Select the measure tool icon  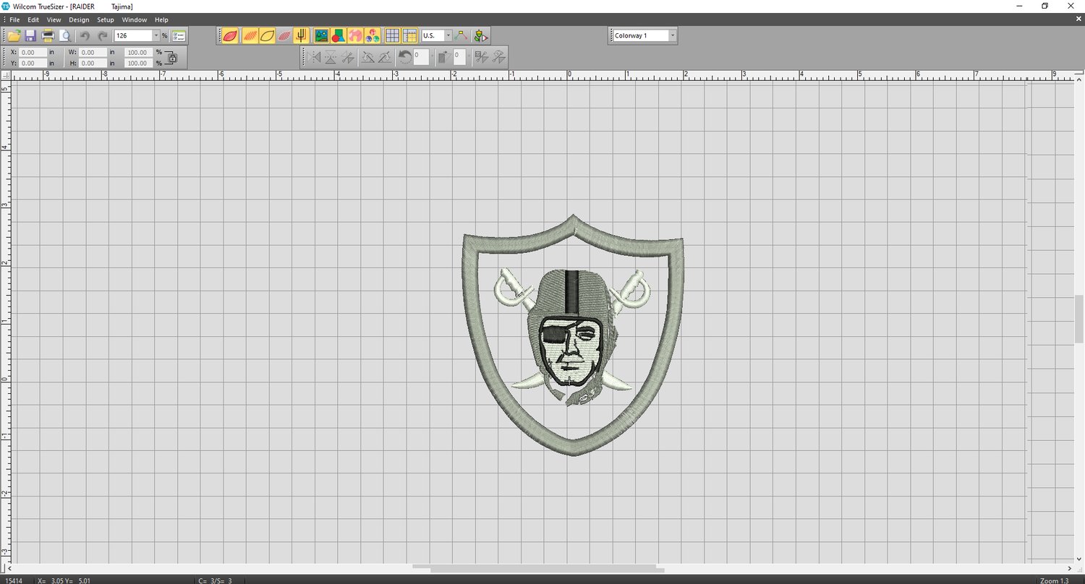461,35
